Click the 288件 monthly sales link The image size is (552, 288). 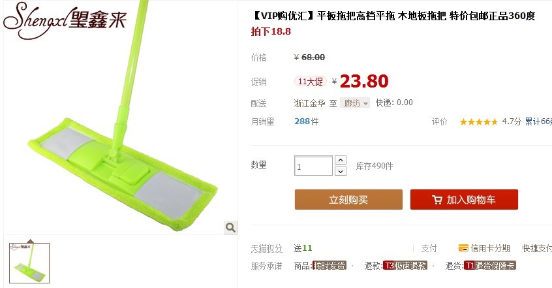click(306, 121)
